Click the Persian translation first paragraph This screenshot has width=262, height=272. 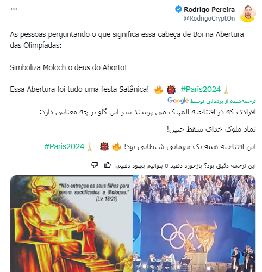pyautogui.click(x=148, y=112)
